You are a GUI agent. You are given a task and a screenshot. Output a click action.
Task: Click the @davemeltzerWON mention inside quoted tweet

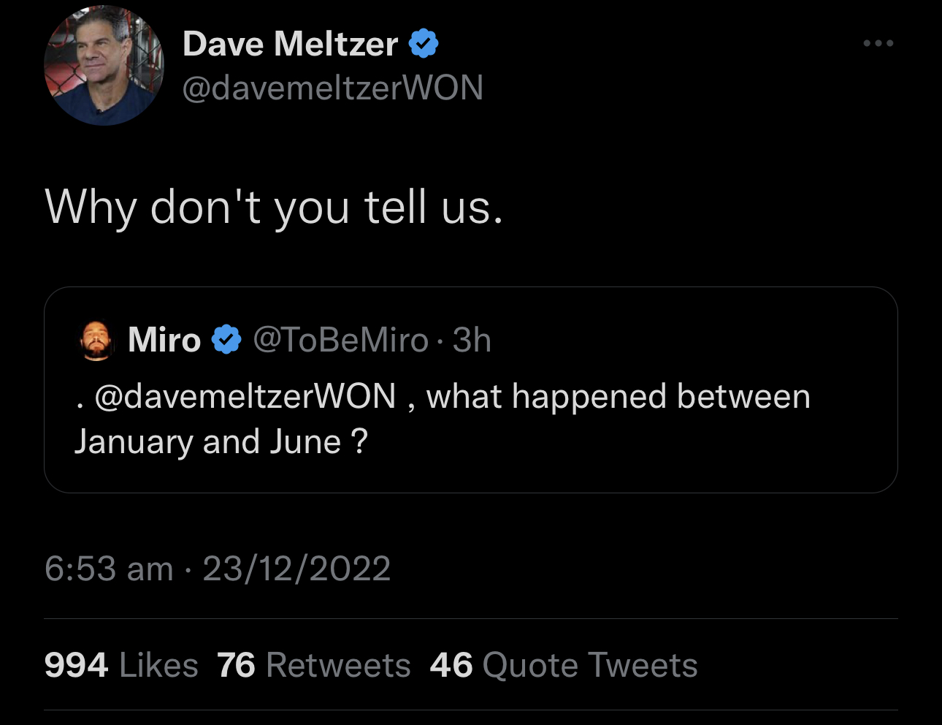245,397
